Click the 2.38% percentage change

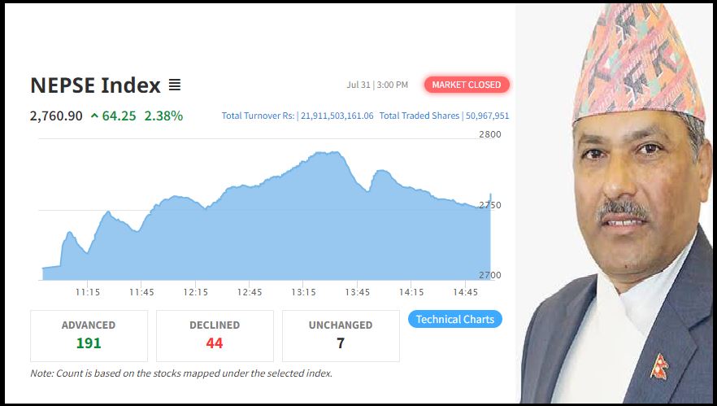(x=163, y=116)
